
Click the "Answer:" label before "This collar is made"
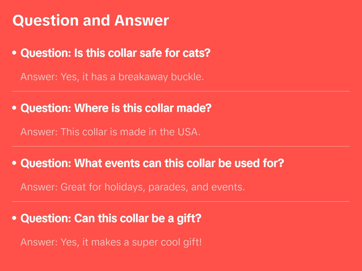[x=39, y=132]
